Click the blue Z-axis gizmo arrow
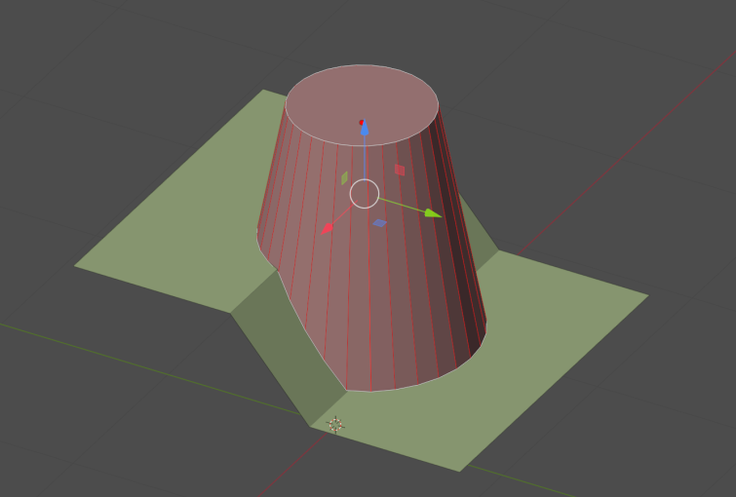The height and width of the screenshot is (497, 736). point(365,128)
